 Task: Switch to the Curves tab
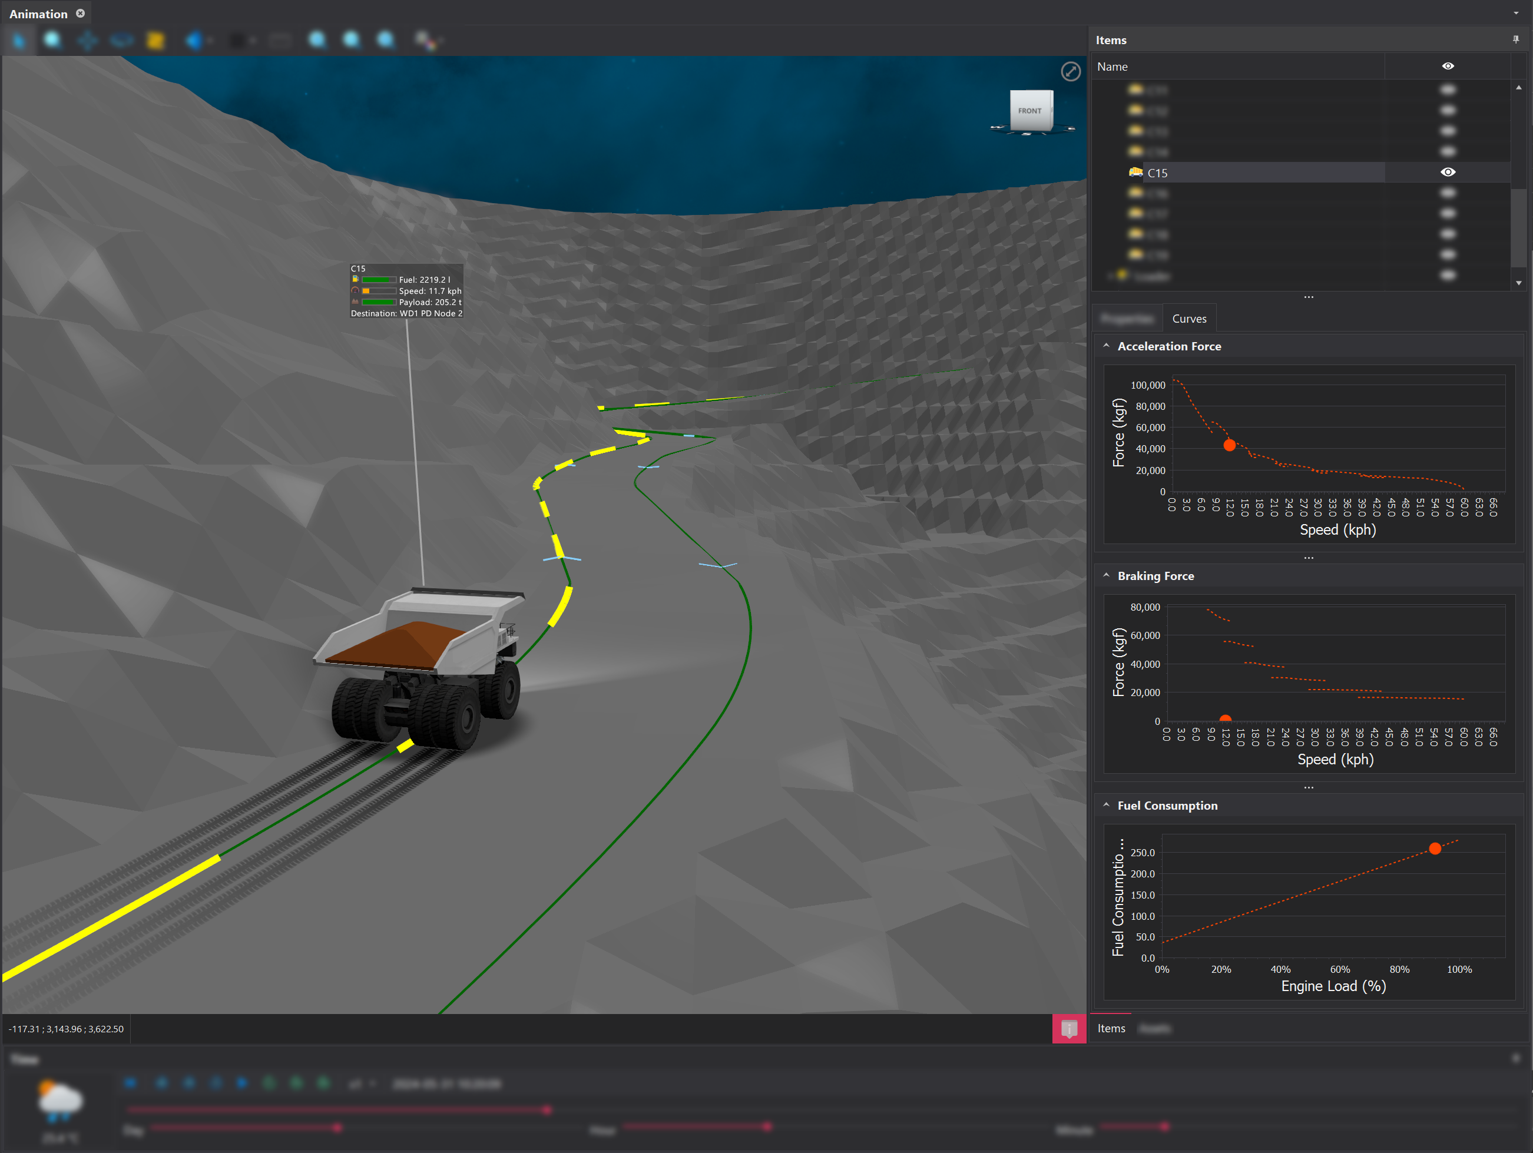pyautogui.click(x=1188, y=319)
